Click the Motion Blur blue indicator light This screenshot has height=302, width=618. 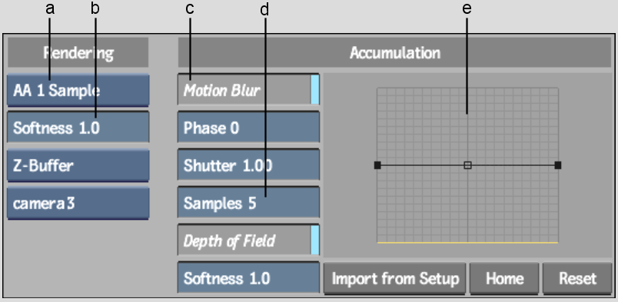[x=315, y=89]
